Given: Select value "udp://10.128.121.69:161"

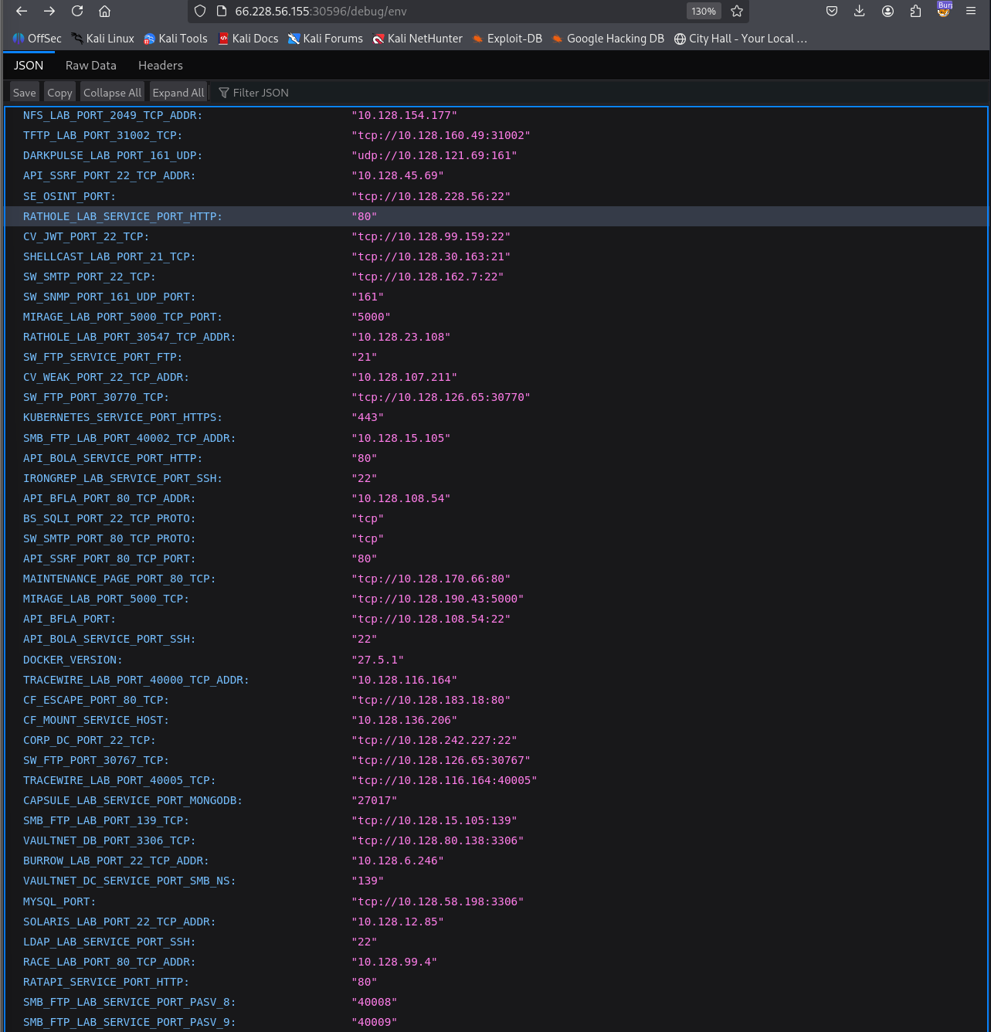Looking at the screenshot, I should (434, 155).
